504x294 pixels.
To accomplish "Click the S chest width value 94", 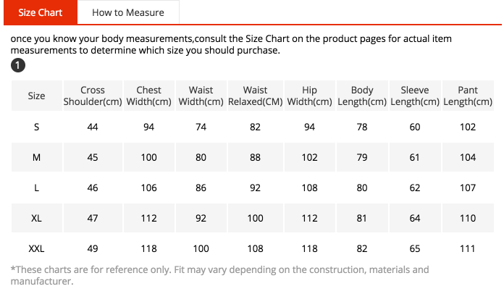I will point(149,127).
